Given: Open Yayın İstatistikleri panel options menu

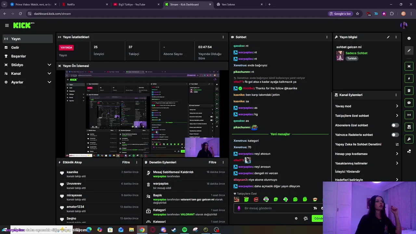Looking at the screenshot, I should click(223, 37).
